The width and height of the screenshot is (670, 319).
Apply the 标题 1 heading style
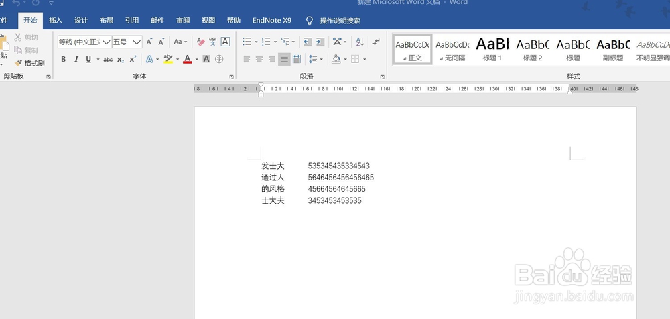click(492, 49)
